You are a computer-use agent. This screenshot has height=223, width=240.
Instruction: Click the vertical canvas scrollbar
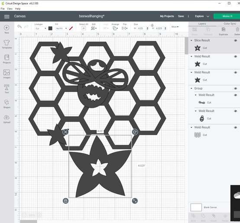tap(186, 45)
